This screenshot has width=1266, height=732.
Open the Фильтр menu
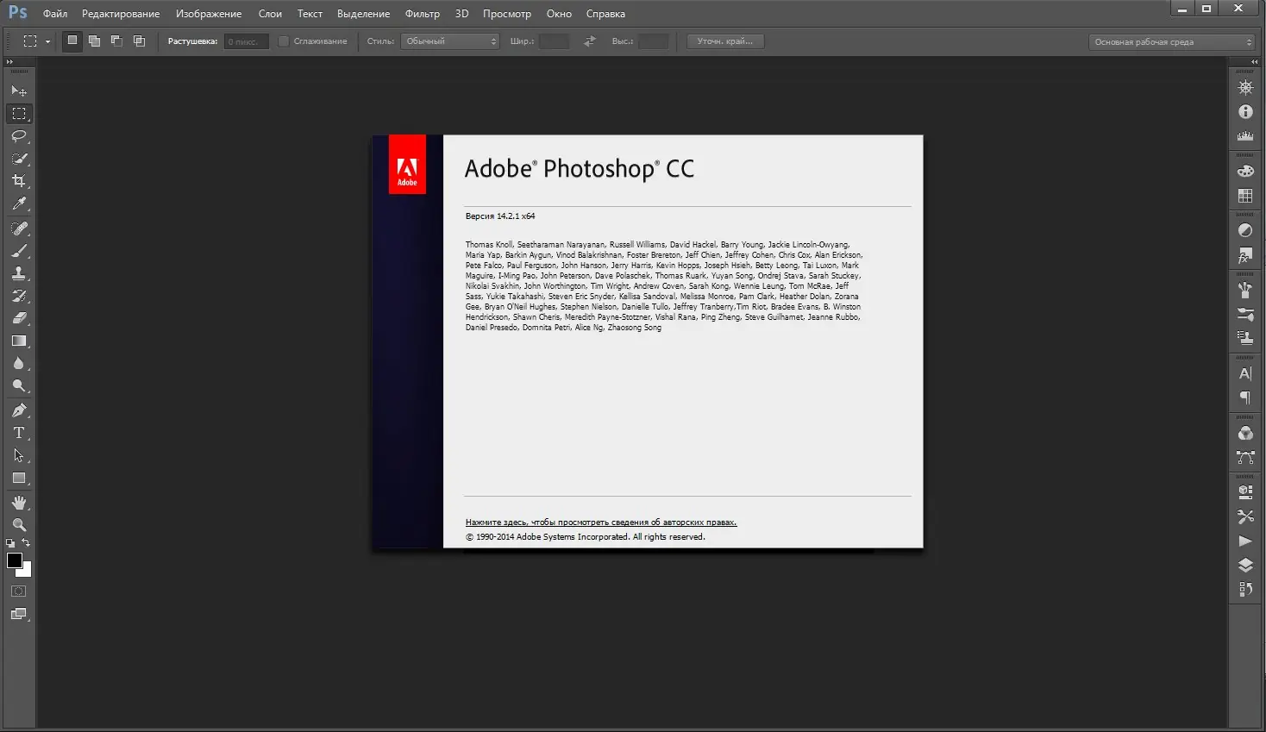pyautogui.click(x=423, y=14)
